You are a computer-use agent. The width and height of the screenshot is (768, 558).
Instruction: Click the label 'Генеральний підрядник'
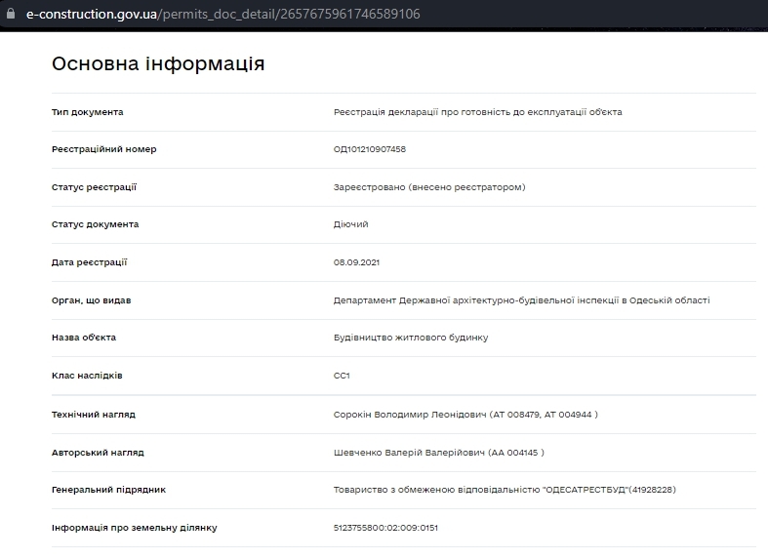point(108,490)
